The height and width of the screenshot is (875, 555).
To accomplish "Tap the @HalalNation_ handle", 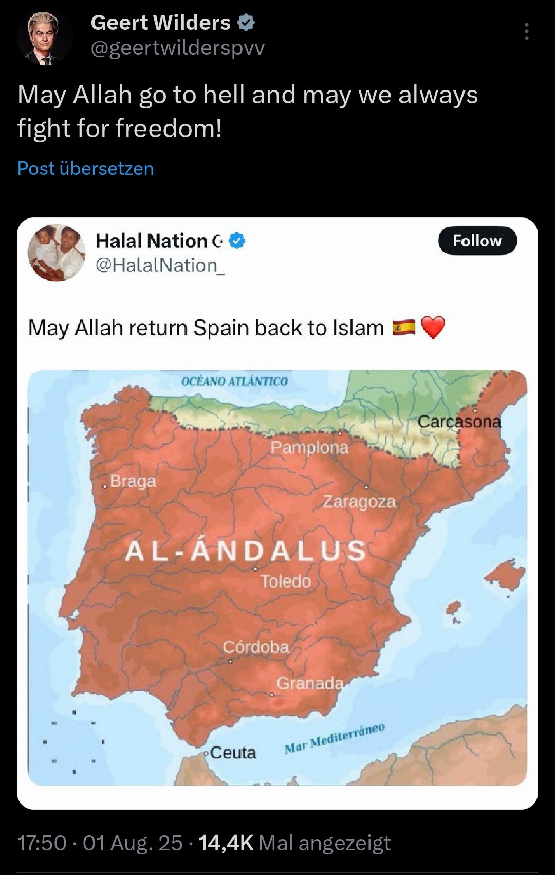I will (x=160, y=265).
